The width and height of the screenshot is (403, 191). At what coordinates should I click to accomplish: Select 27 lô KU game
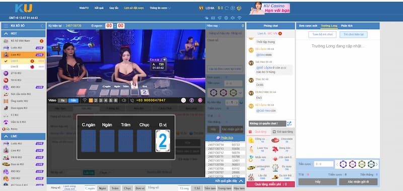(23, 73)
